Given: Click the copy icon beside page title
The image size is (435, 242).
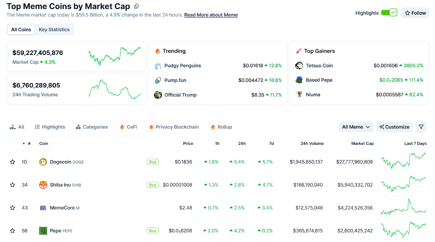Looking at the screenshot, I should pos(136,6).
